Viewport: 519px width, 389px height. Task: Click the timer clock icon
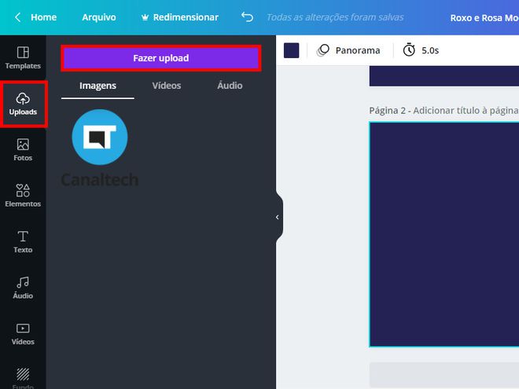tap(409, 50)
